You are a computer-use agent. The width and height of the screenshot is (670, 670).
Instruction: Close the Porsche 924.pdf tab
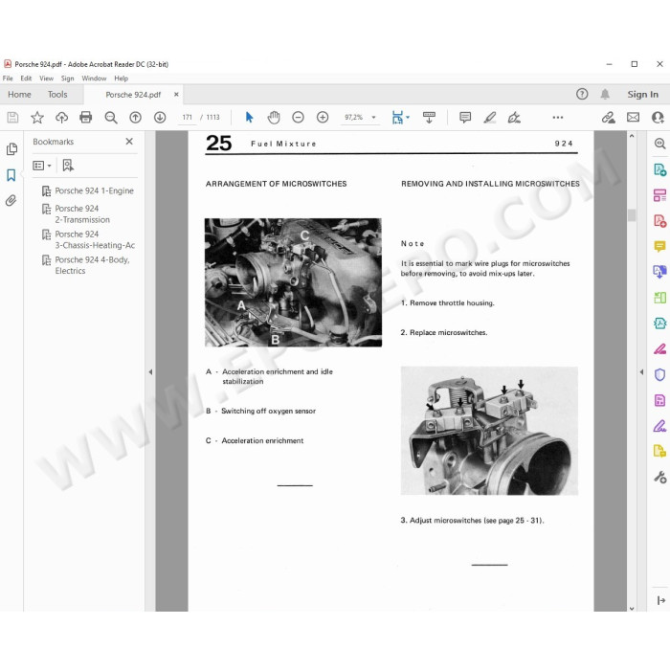coord(176,95)
